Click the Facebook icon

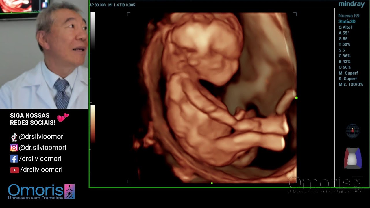coord(14,159)
